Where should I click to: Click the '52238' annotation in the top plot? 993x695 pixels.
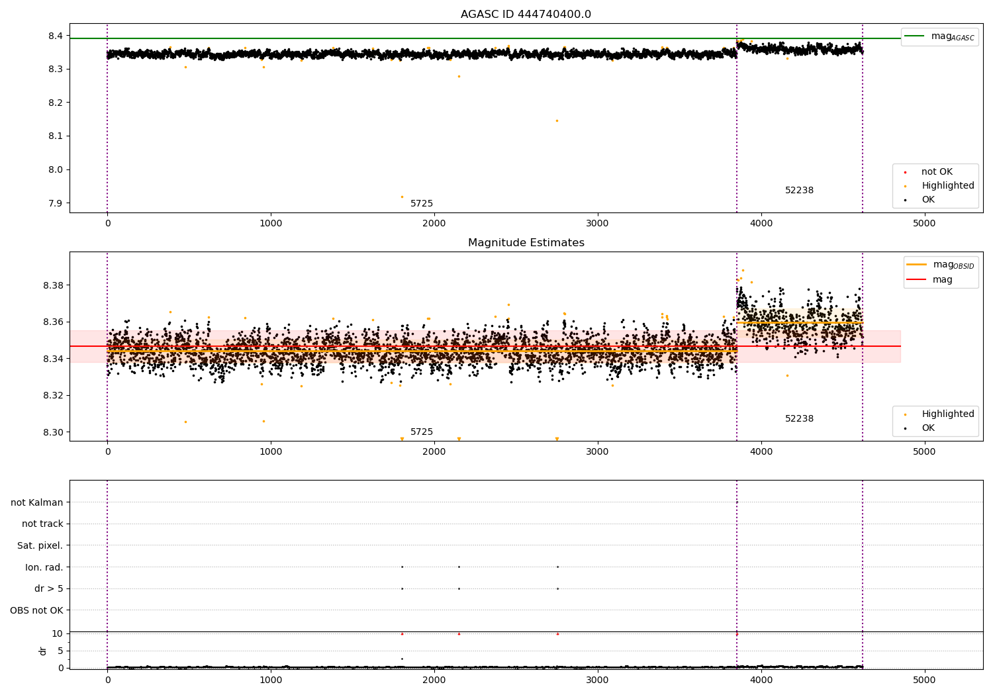(x=799, y=191)
